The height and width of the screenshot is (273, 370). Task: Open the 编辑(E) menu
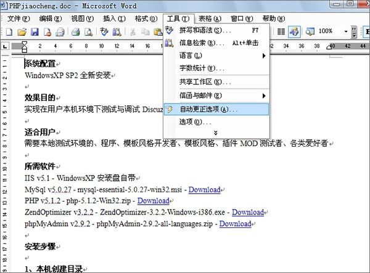coord(51,18)
